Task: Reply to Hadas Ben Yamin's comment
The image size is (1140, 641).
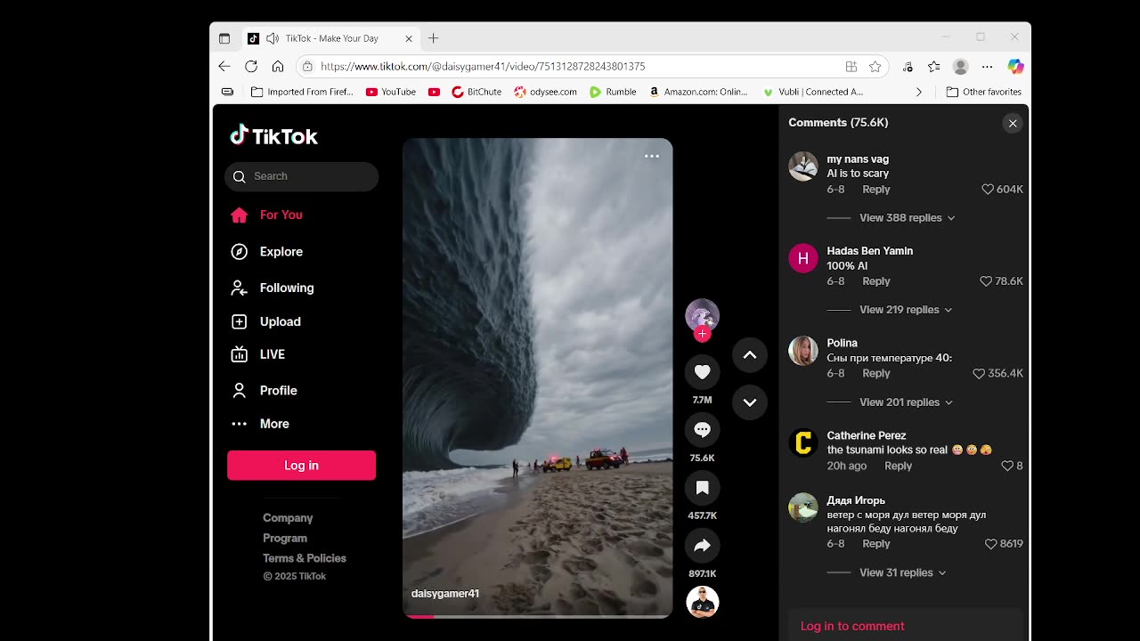Action: tap(876, 281)
